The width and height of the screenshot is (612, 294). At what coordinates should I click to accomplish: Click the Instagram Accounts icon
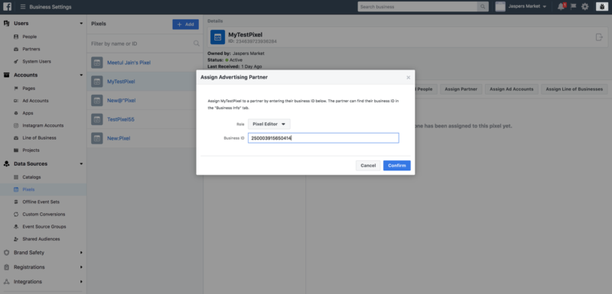point(16,125)
